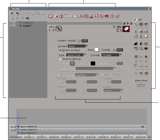Image resolution: width=160 pixels, height=140 pixels.
Task: Open camera properties in the top toolbar
Action: coord(76,16)
